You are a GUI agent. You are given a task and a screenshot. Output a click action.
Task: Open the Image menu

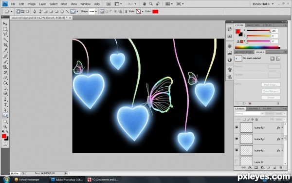(x=32, y=4)
